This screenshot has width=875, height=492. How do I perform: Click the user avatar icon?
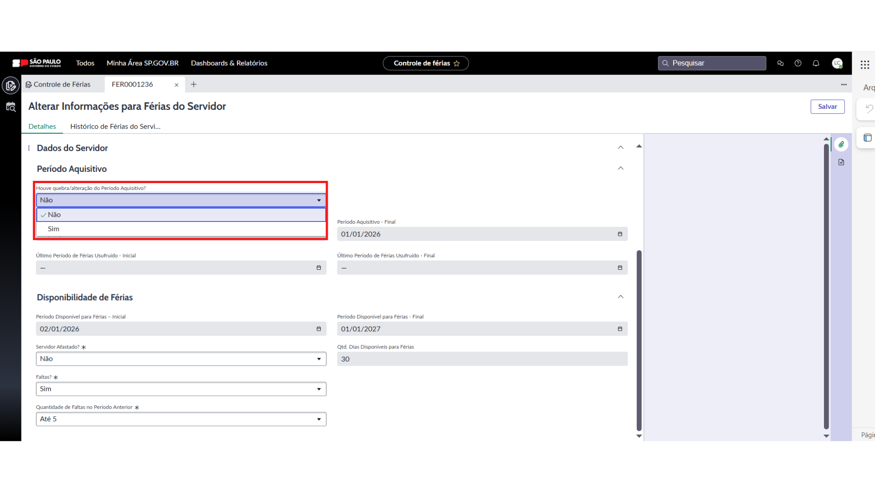point(837,63)
